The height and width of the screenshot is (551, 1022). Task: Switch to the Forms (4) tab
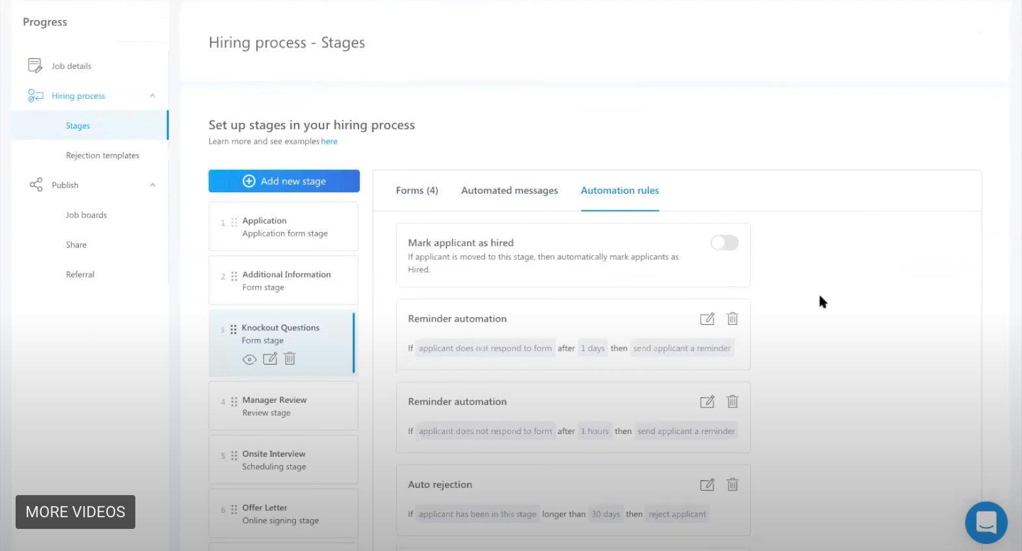[x=416, y=190]
